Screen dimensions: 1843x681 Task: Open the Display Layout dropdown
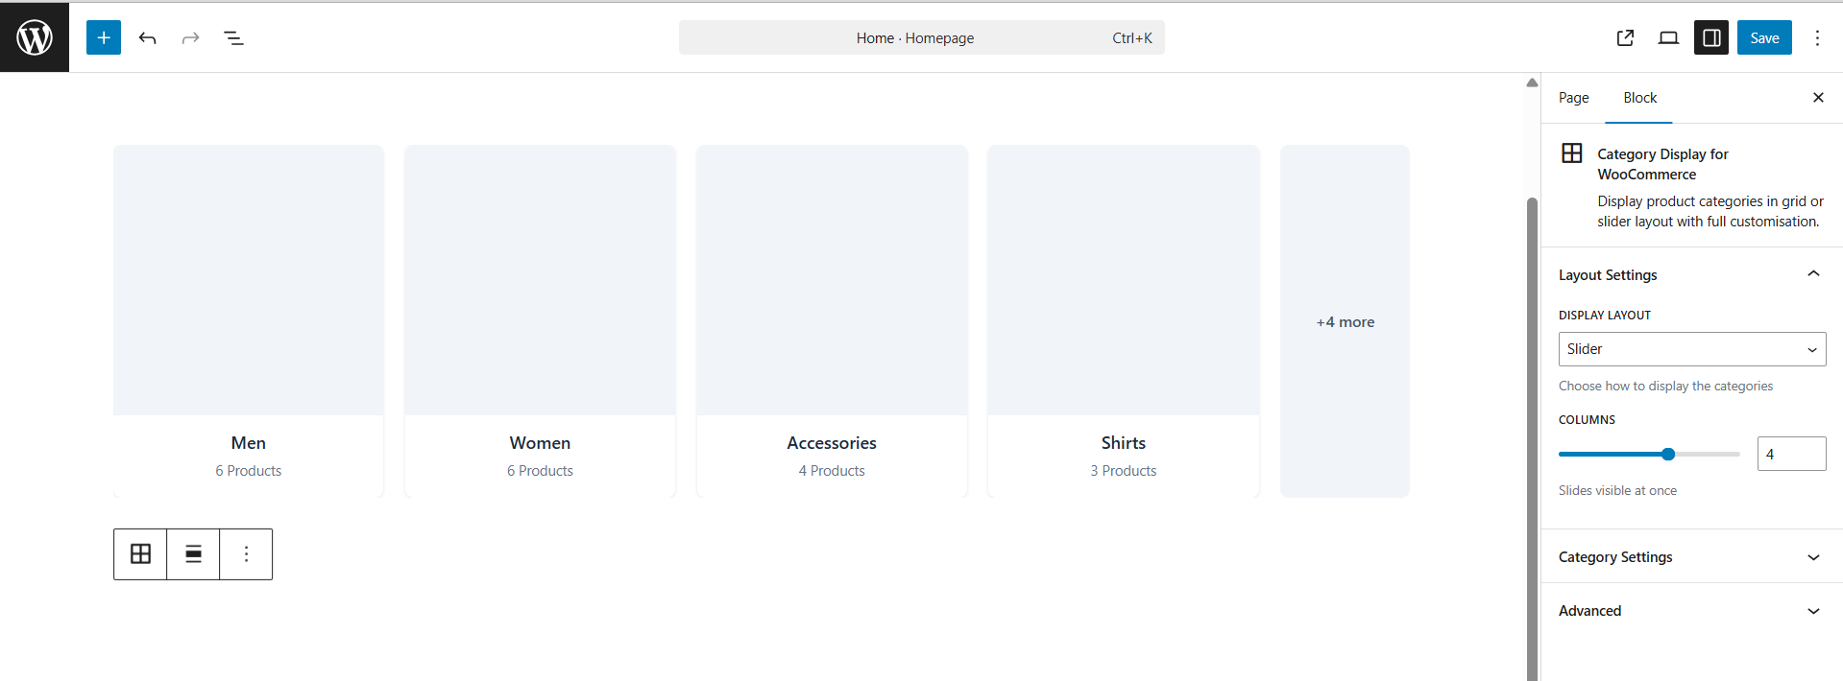[1691, 349]
